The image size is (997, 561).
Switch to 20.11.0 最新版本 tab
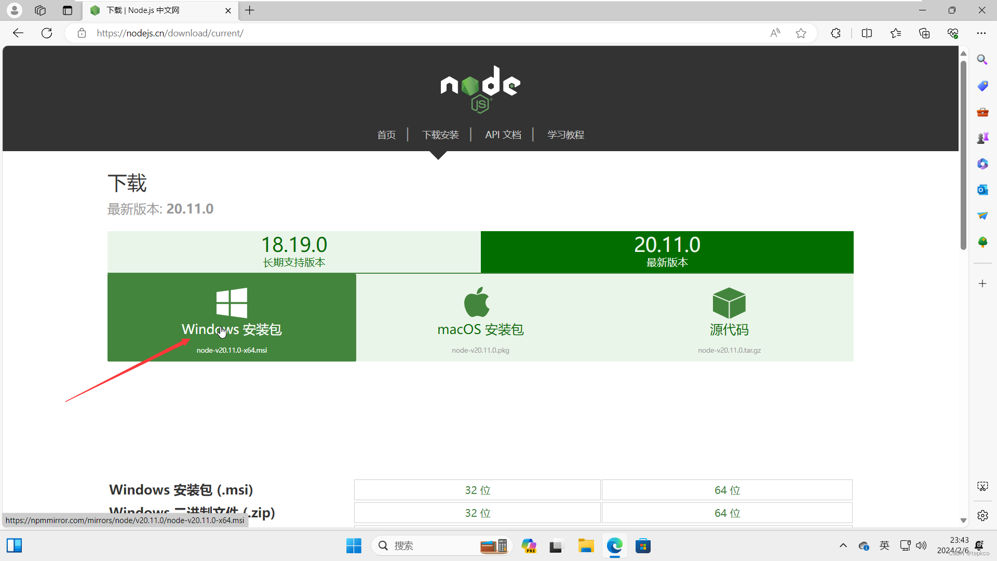(667, 252)
